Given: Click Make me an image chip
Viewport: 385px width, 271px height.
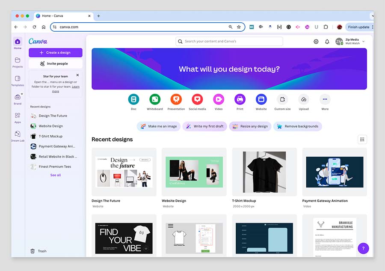Looking at the screenshot, I should click(159, 126).
